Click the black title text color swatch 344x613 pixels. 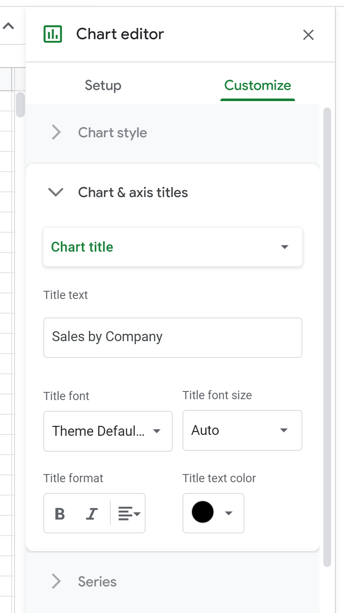[x=203, y=512]
